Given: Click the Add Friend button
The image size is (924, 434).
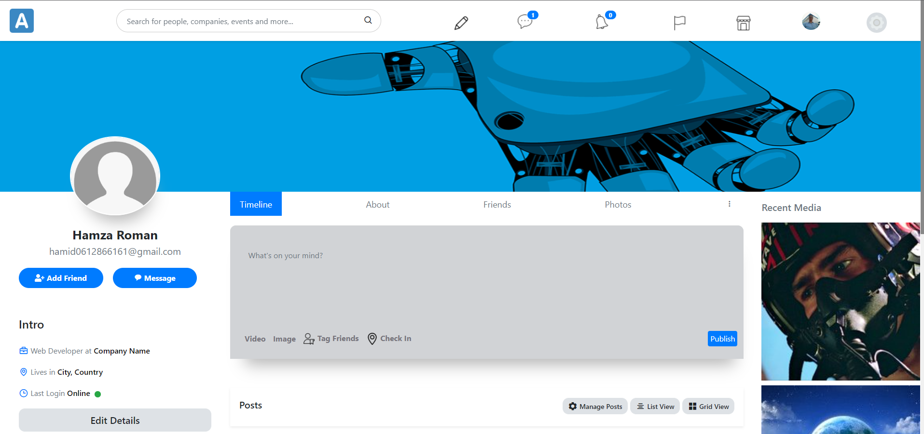Looking at the screenshot, I should [x=61, y=278].
